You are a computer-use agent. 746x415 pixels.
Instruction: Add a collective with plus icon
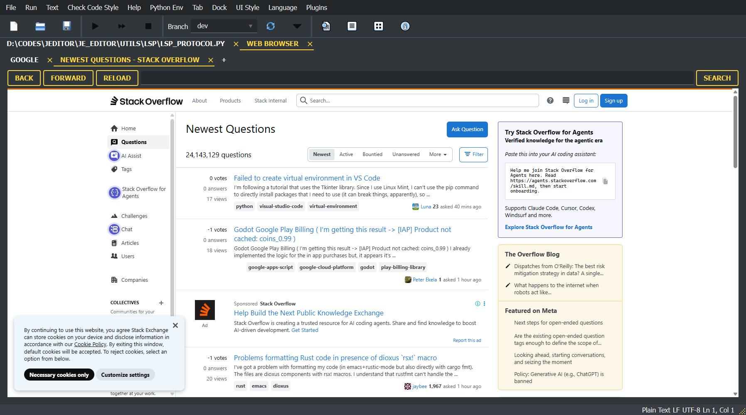coord(161,303)
